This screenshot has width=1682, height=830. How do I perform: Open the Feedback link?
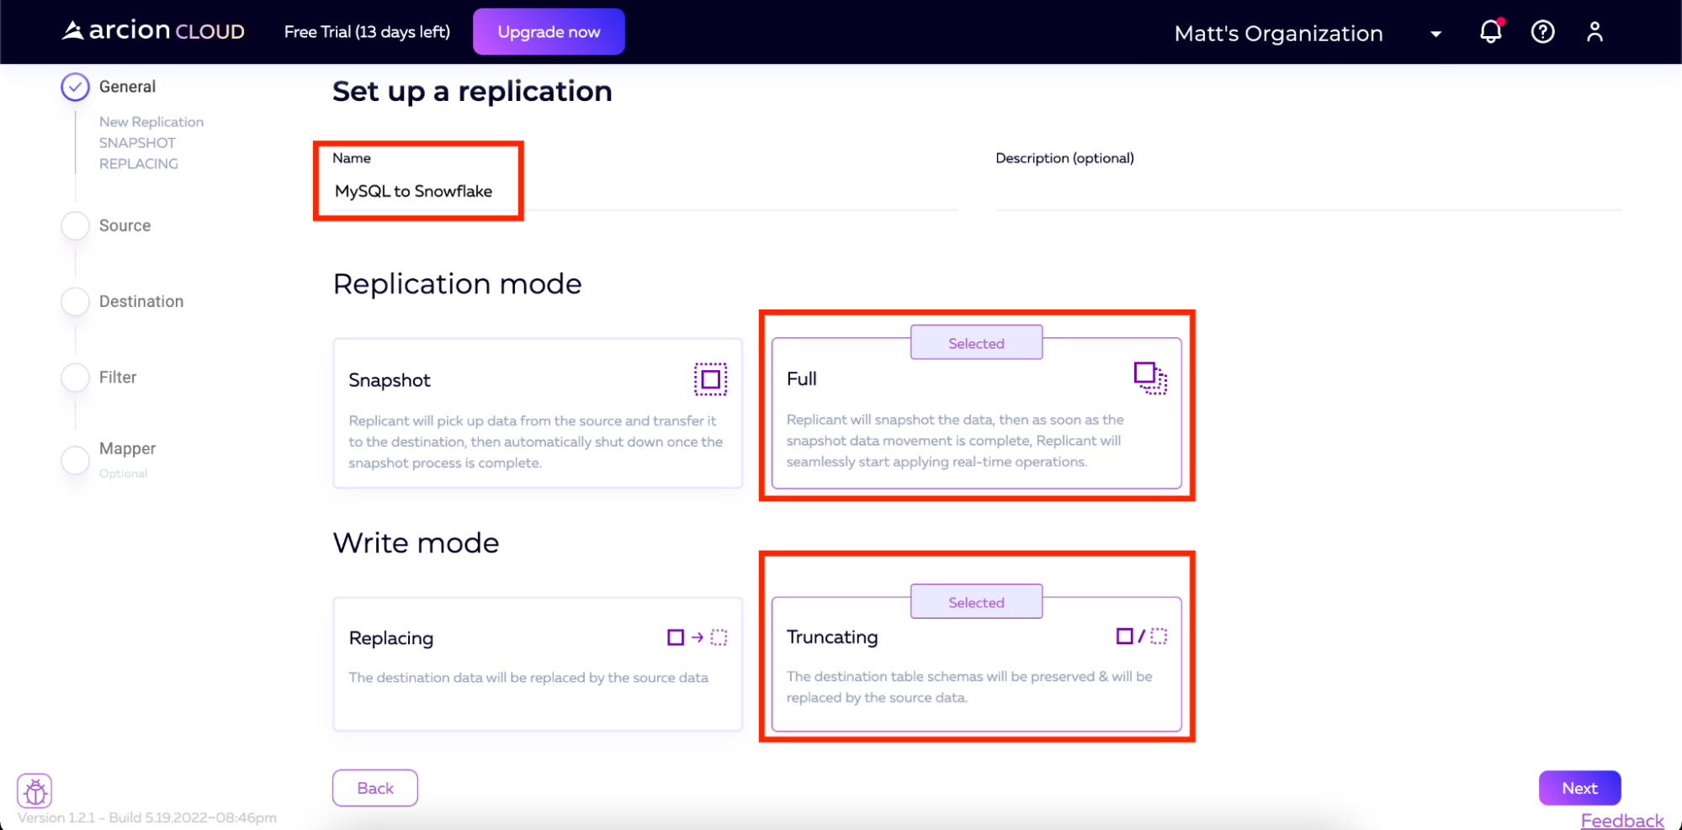1621,820
